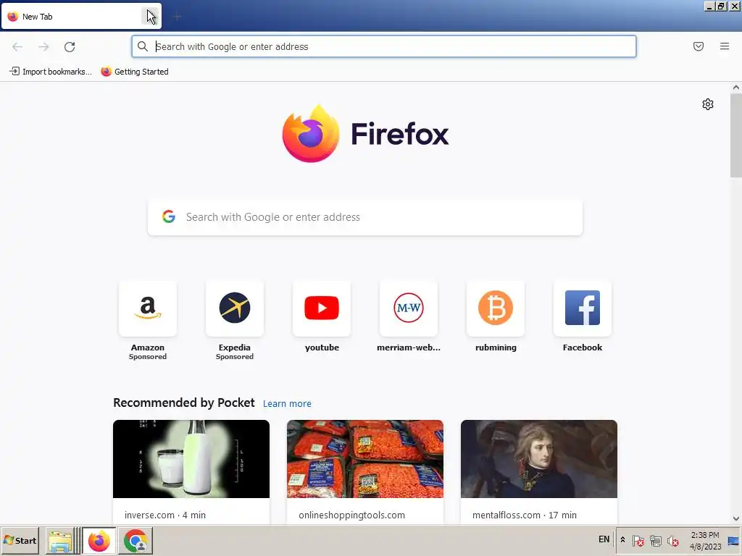
Task: Focus the URL address bar
Action: (x=384, y=46)
